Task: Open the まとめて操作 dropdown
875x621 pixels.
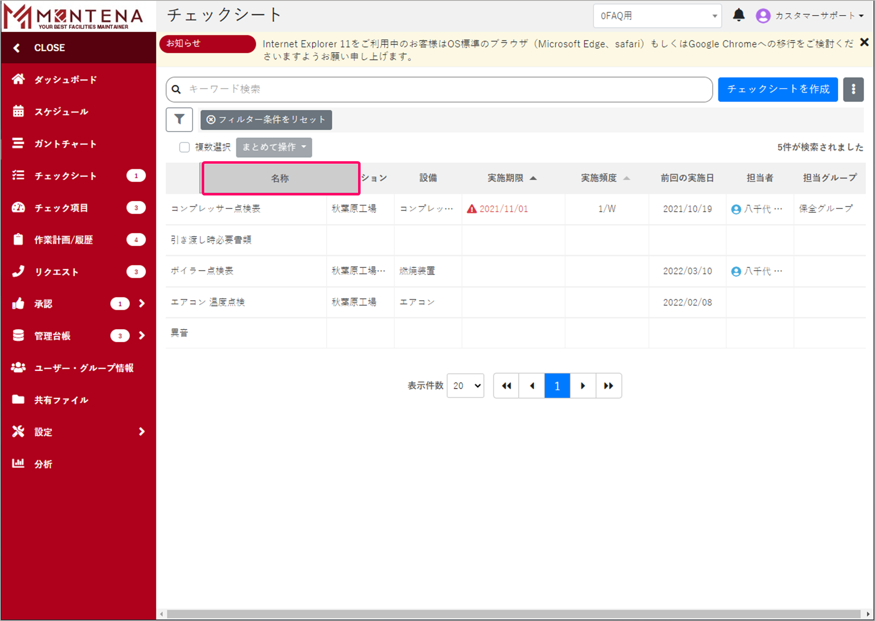Action: pos(274,147)
